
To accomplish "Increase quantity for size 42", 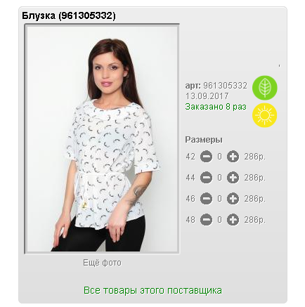I will pos(233,157).
